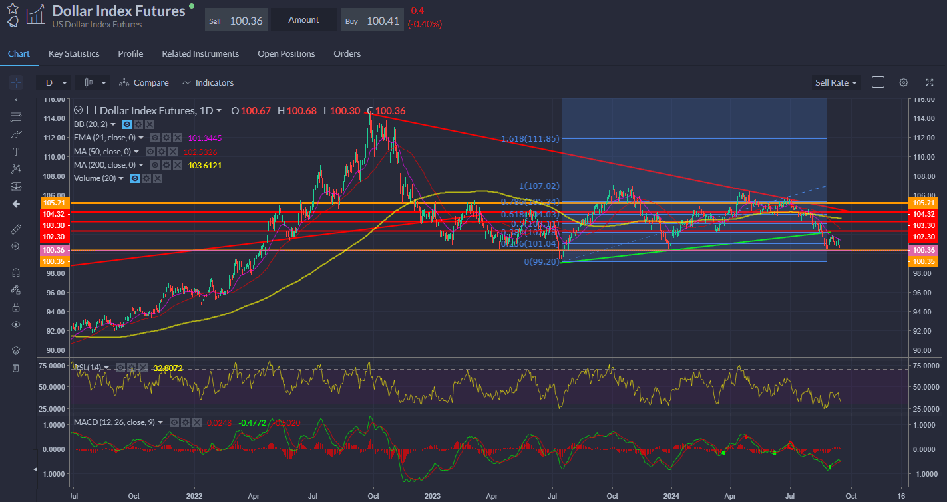Open the D timeframe dropdown

pos(55,83)
